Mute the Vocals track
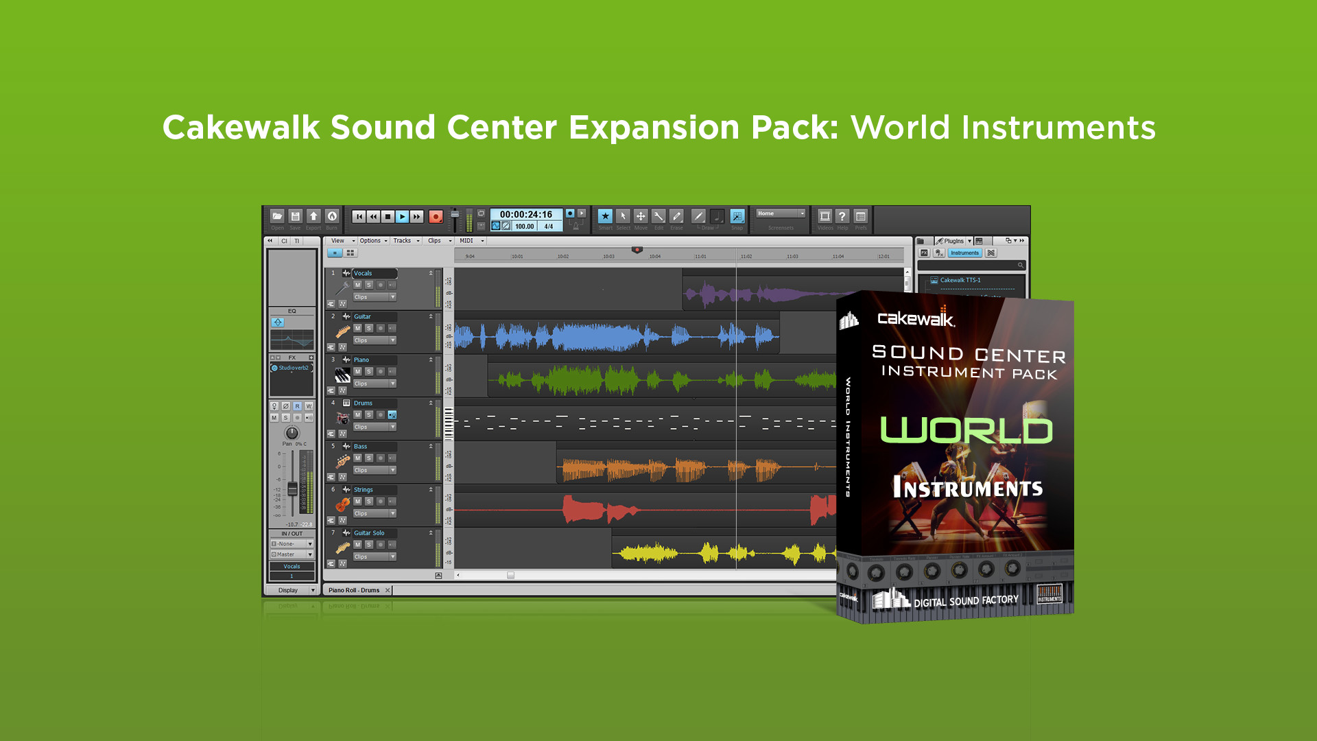 357,285
